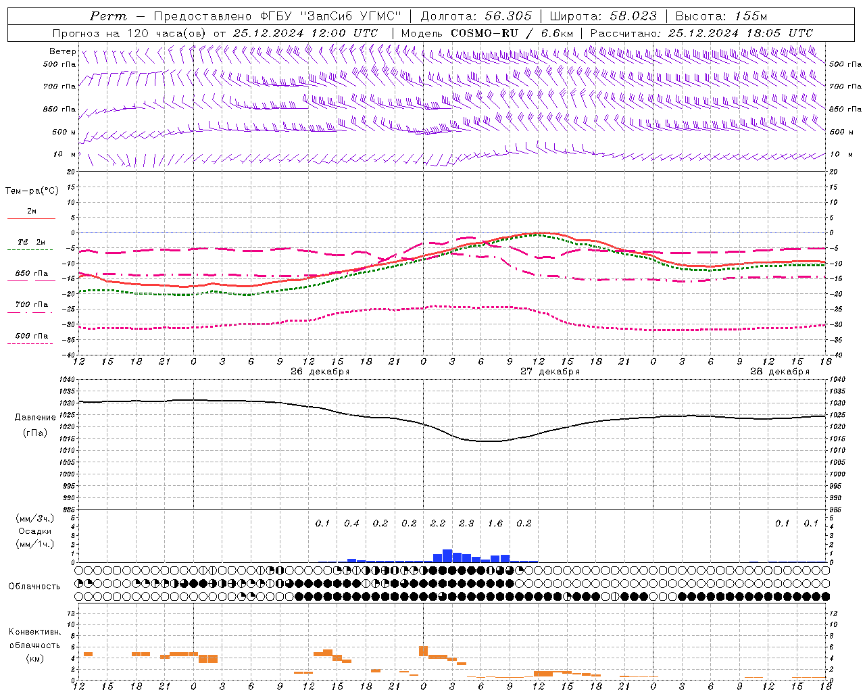Click the "(мм/3ч.)" precipitation unit label
The image size is (865, 692).
[35, 518]
